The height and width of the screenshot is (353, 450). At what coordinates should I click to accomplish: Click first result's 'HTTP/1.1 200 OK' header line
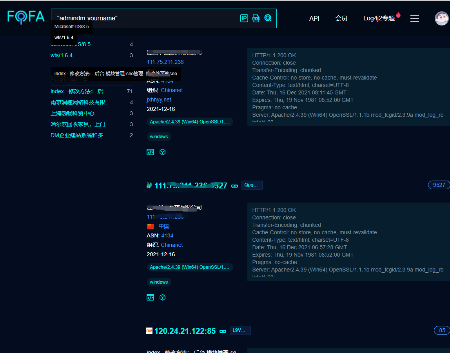(274, 55)
